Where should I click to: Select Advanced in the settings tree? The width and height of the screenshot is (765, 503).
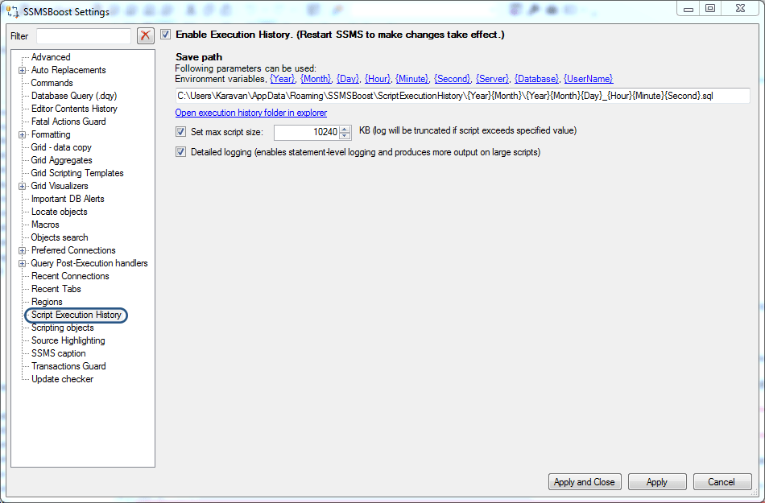pos(51,57)
